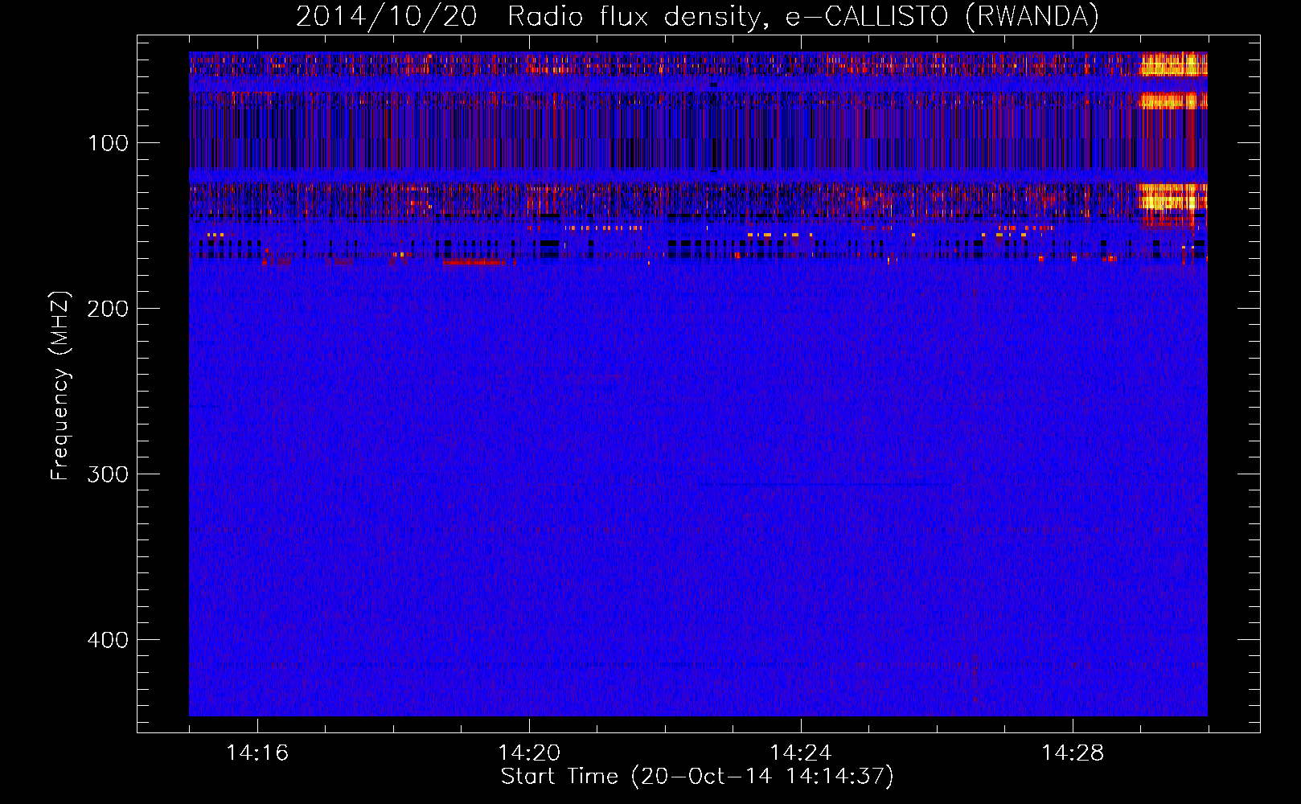The width and height of the screenshot is (1301, 804).
Task: Click the plot title 'Radio flux density, e-CALLISTO (RWANDA)'
Action: (802, 17)
